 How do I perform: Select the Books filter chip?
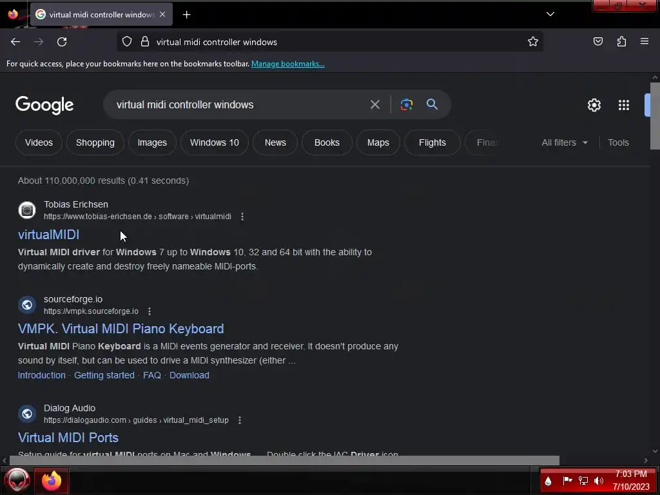click(327, 142)
